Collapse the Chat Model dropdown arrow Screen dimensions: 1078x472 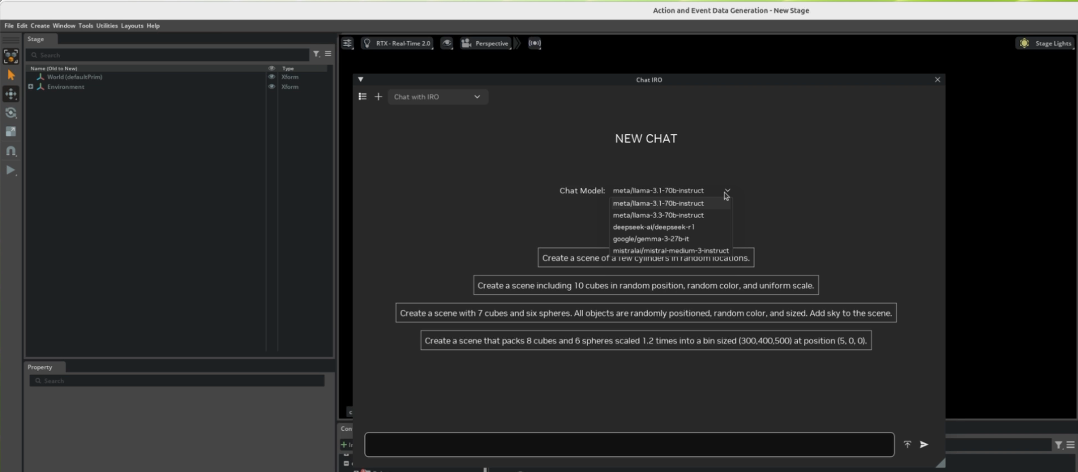point(727,191)
